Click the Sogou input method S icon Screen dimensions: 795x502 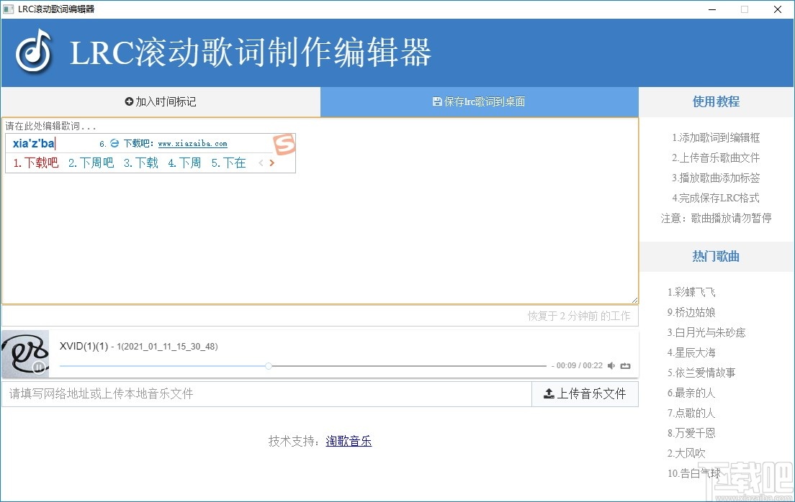click(285, 143)
